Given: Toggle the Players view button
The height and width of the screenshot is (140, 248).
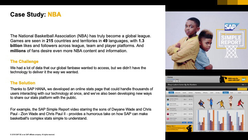Looking at the screenshot, I should pos(226,93).
